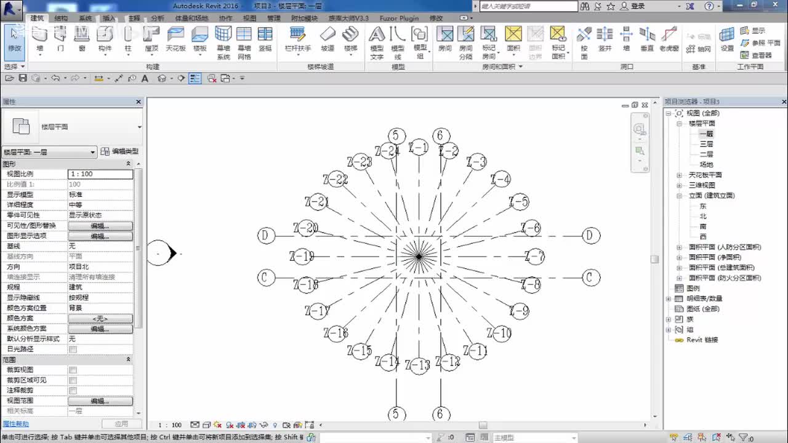
Task: Open the type selector dropdown for 楼层平面
Action: [x=140, y=127]
